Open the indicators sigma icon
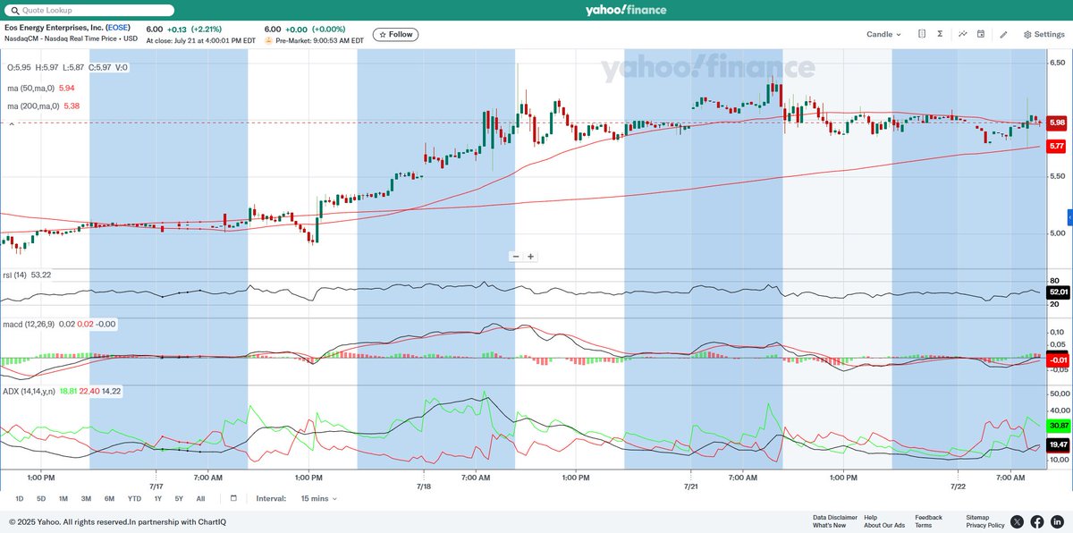This screenshot has height=533, width=1073. pos(941,34)
